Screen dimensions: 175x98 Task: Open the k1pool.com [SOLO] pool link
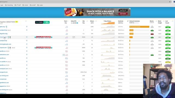[x=3, y=48]
